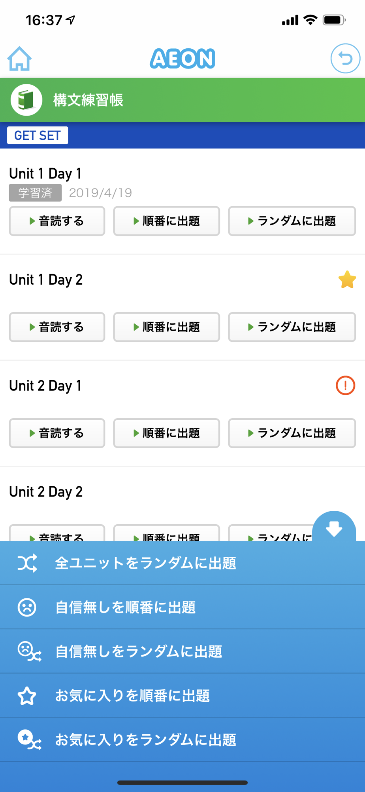Start ランダムに出題 for Unit 1 Day 1
Image resolution: width=365 pixels, height=792 pixels.
pos(292,221)
